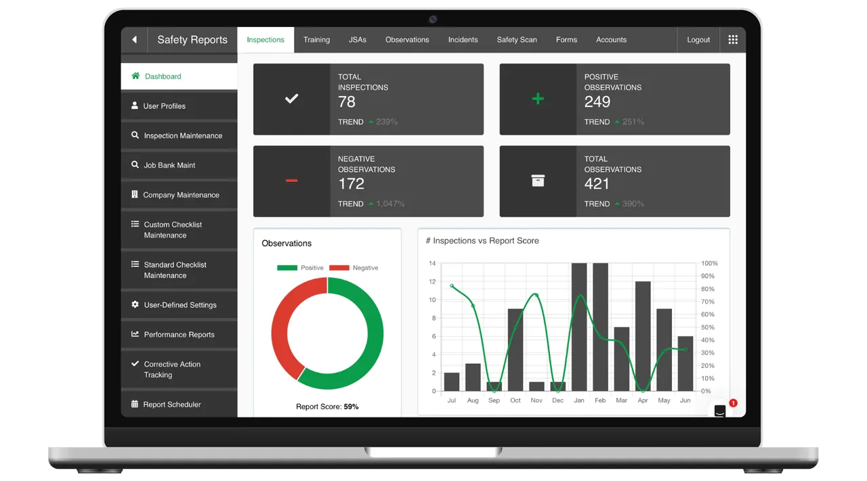
Task: Click the Report Score 59% text
Action: click(x=327, y=407)
